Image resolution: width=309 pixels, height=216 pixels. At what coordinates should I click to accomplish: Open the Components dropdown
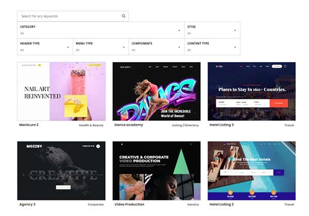tap(156, 47)
